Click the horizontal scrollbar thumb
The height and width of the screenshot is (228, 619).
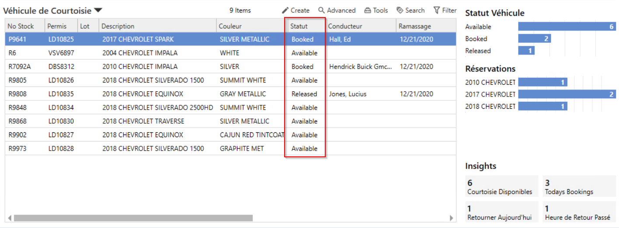coord(133,218)
